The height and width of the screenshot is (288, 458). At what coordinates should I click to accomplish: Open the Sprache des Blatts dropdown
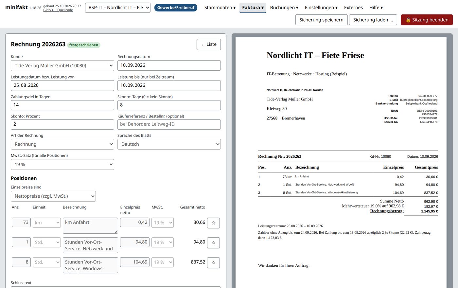click(169, 144)
